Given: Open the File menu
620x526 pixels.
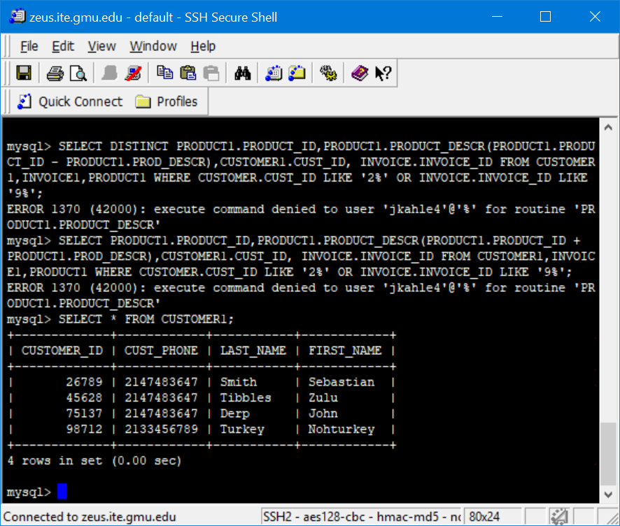Looking at the screenshot, I should pyautogui.click(x=29, y=46).
